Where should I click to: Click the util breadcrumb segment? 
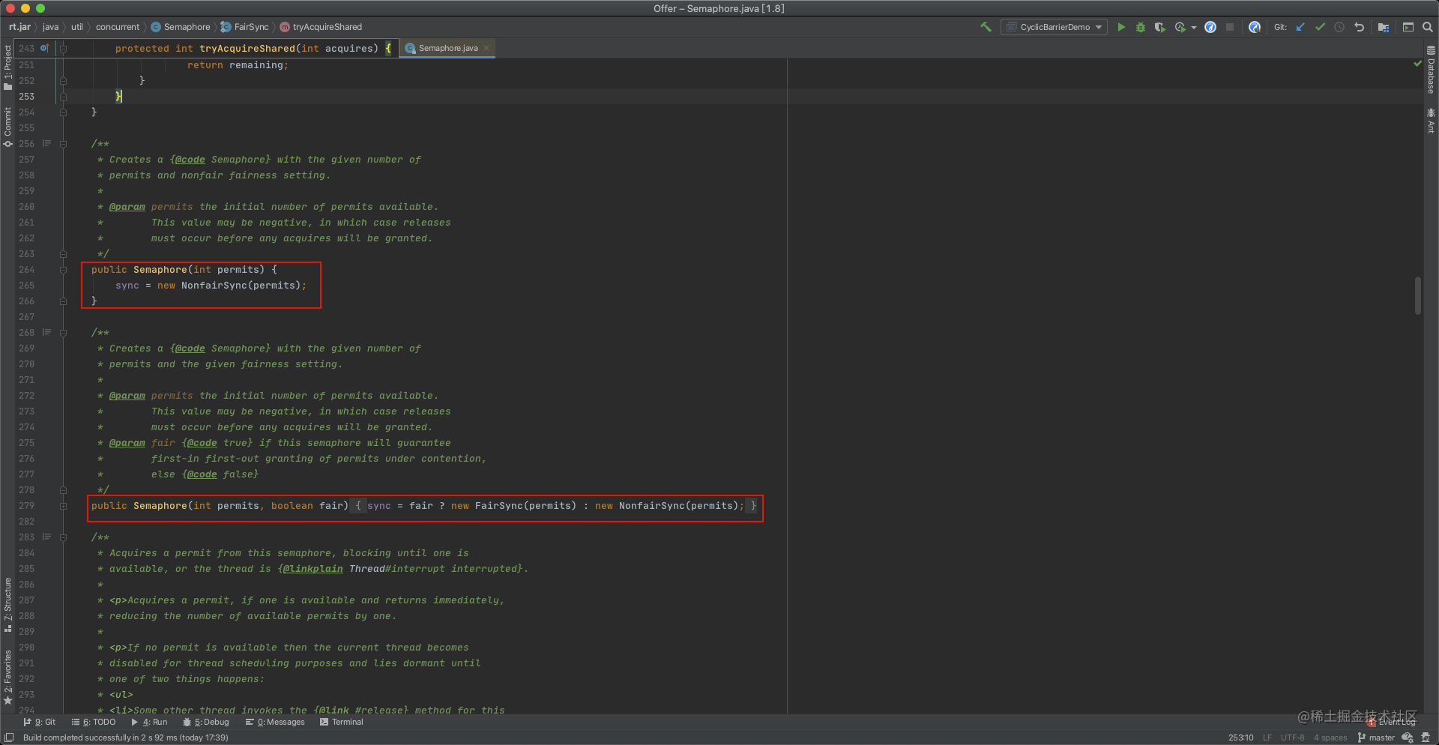point(77,27)
